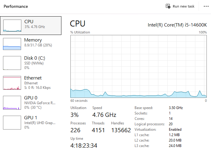211x150 pixels.
Task: Open the three-dot more options menu
Action: pos(206,6)
